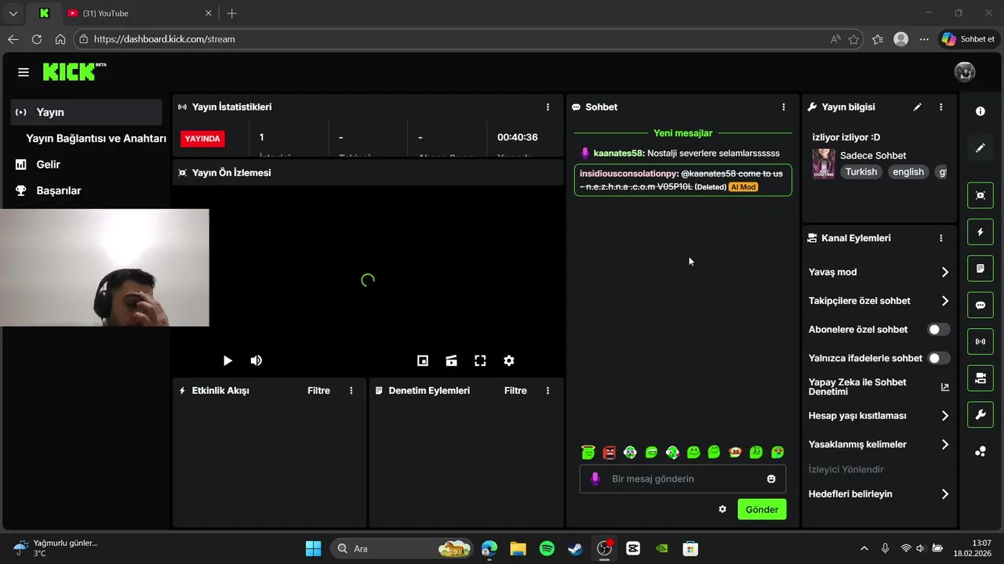Open the preview player settings gear
This screenshot has height=564, width=1004.
509,360
